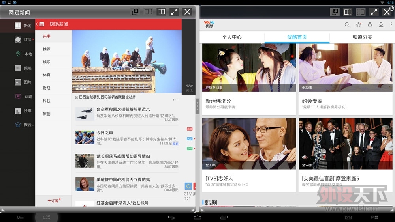Open the 跟贴 comments sidebar item

point(18,68)
